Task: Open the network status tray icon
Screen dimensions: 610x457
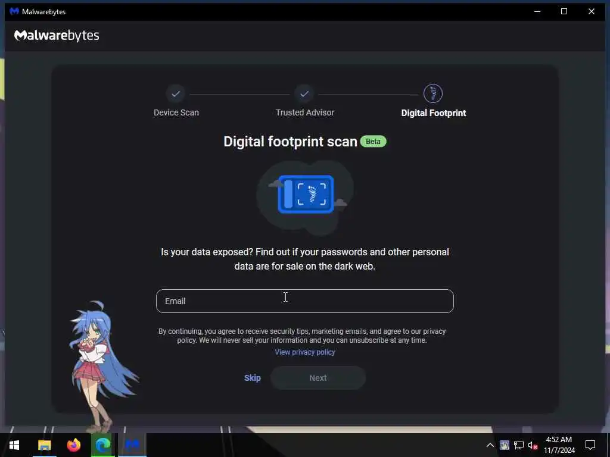Action: (x=519, y=445)
